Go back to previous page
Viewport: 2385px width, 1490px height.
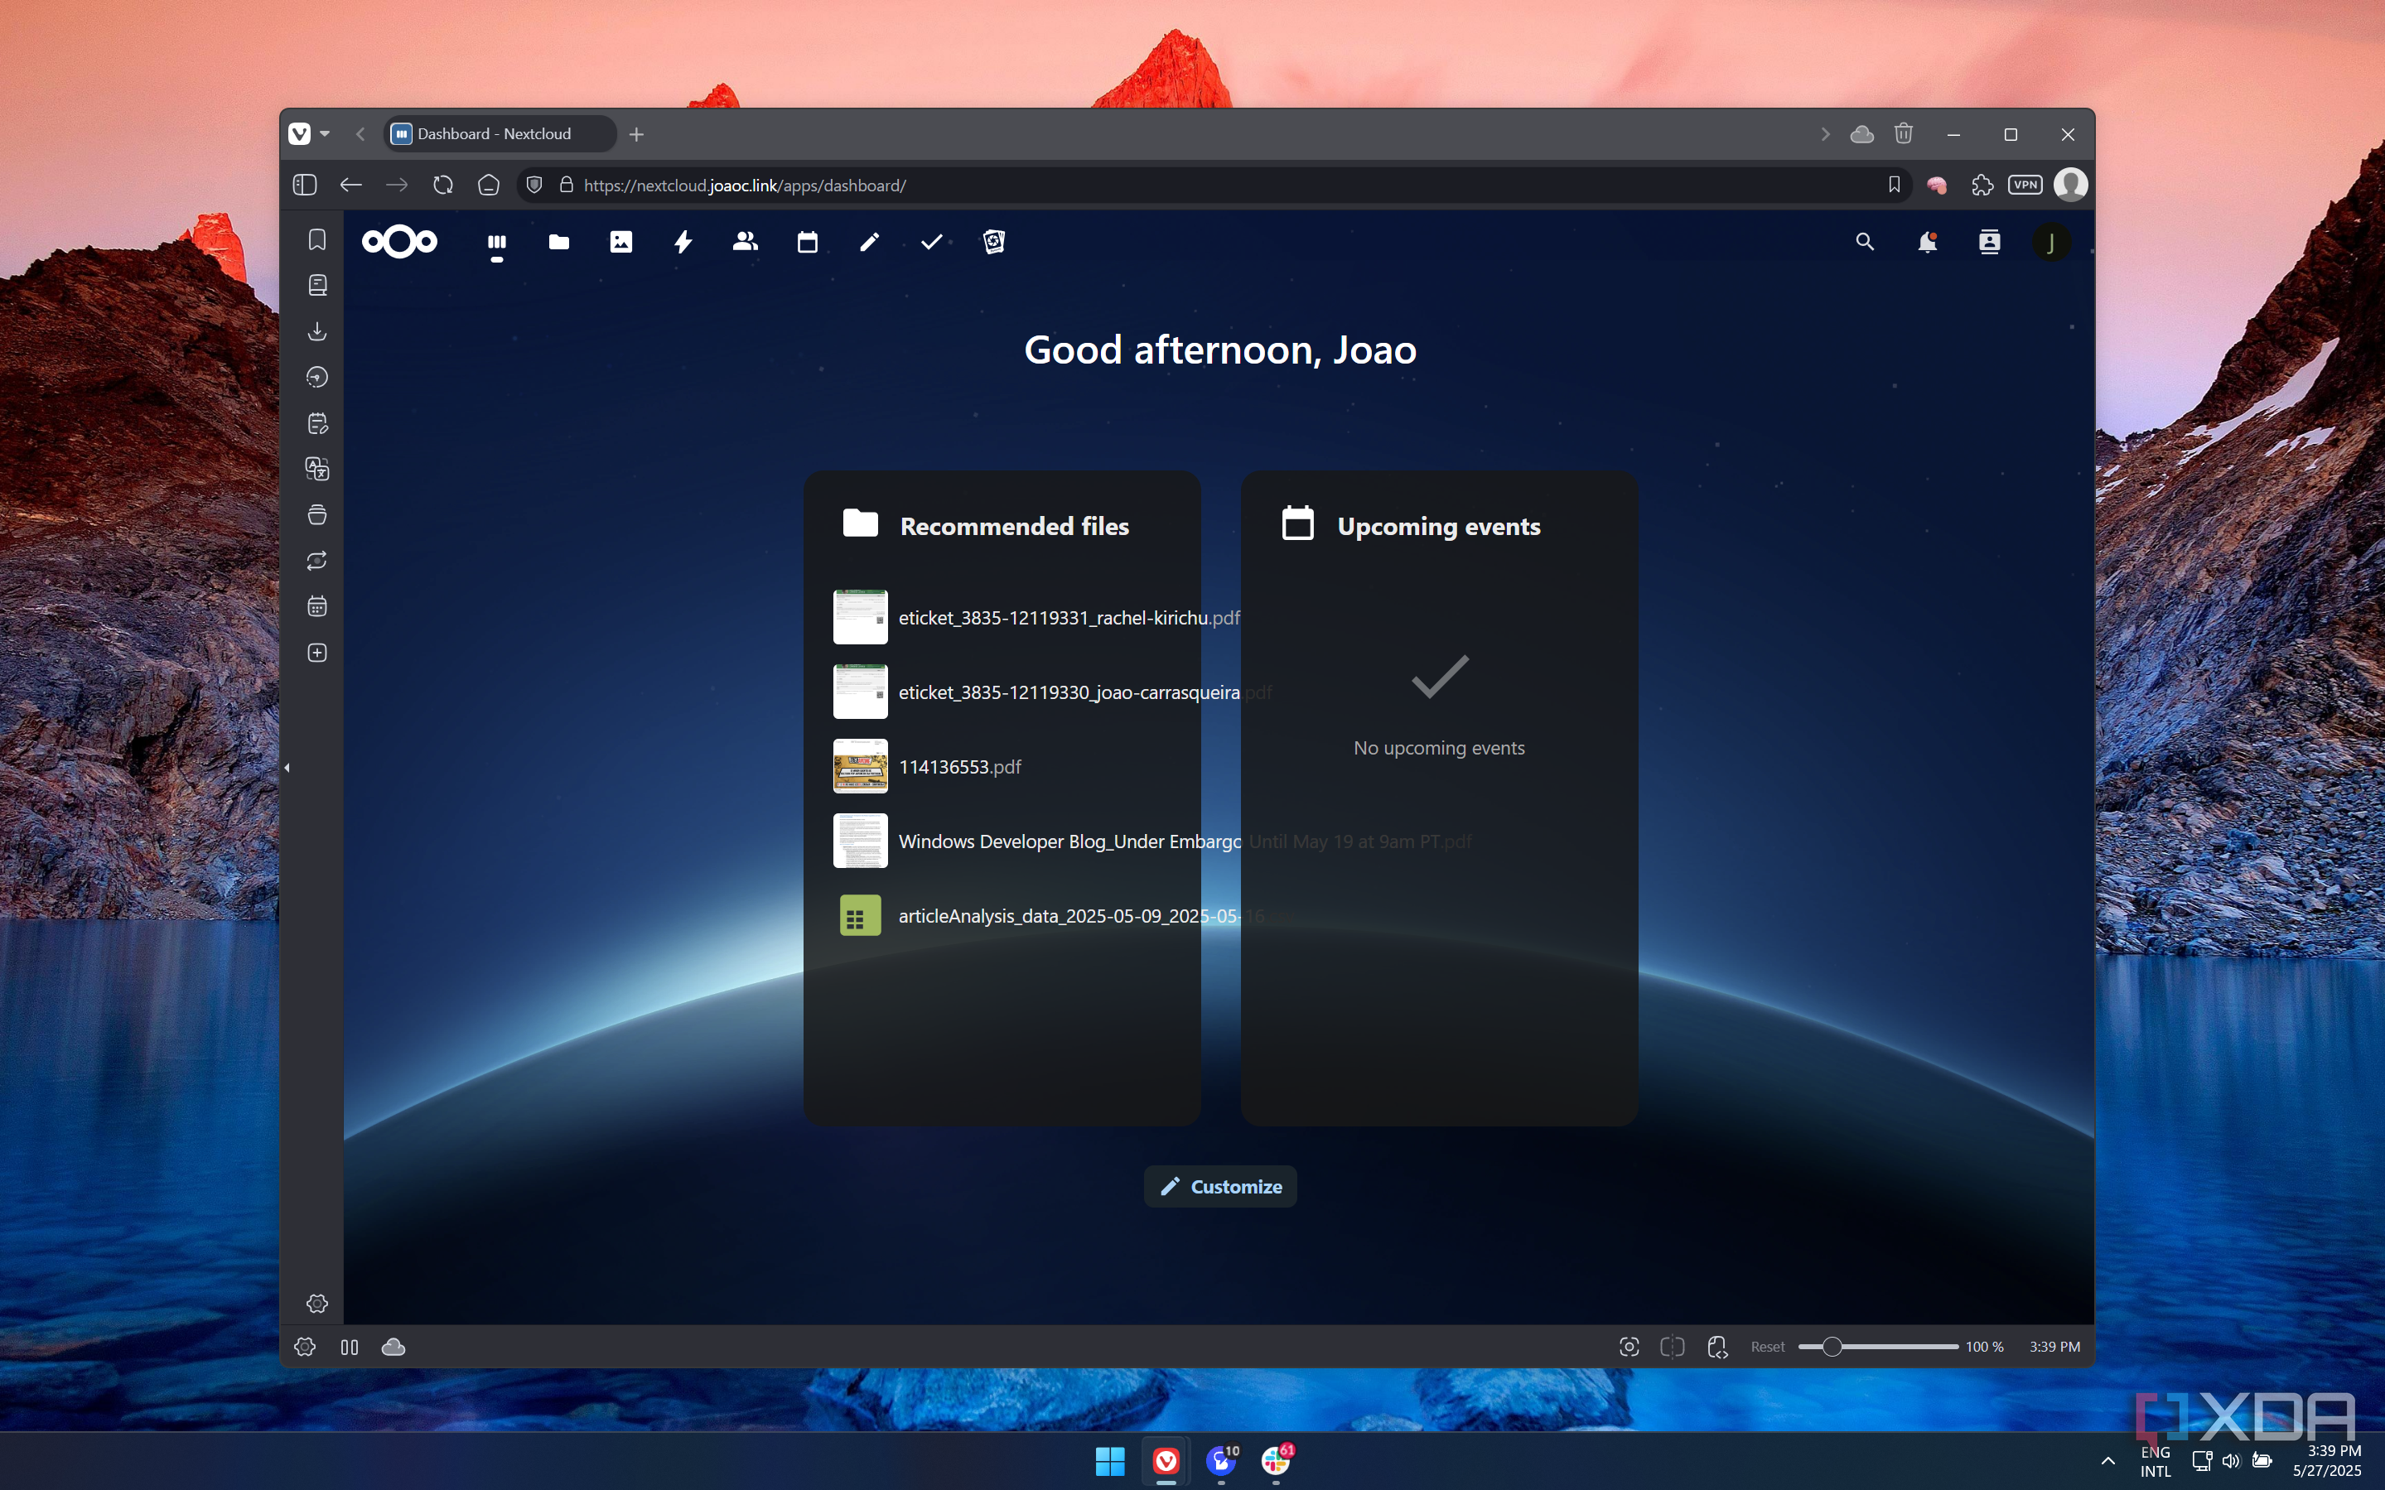(x=351, y=184)
